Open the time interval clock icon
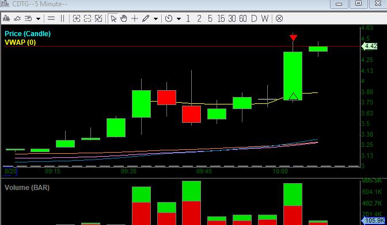Image resolution: width=387 pixels, height=225 pixels. (x=169, y=18)
